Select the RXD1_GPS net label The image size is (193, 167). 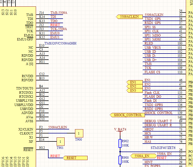(x=153, y=23)
